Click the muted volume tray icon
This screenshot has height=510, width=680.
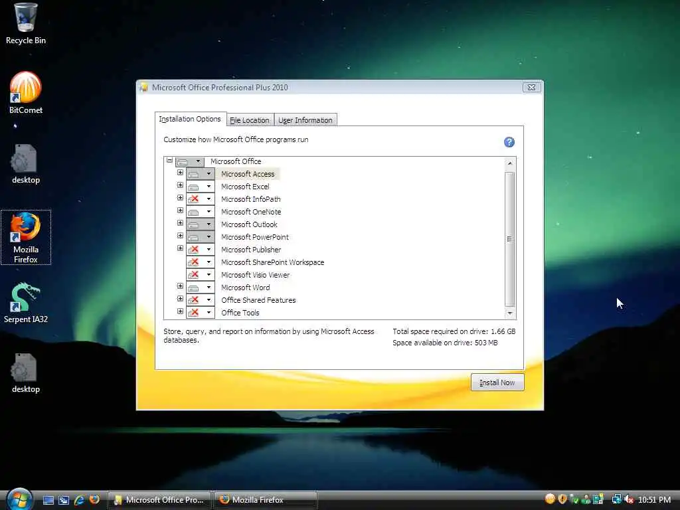pyautogui.click(x=629, y=499)
